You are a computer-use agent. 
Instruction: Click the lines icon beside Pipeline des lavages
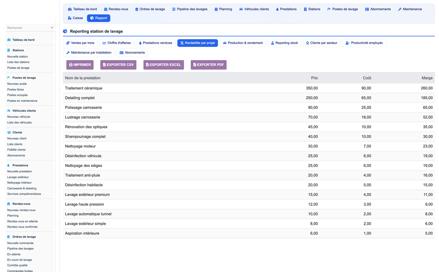click(x=174, y=9)
